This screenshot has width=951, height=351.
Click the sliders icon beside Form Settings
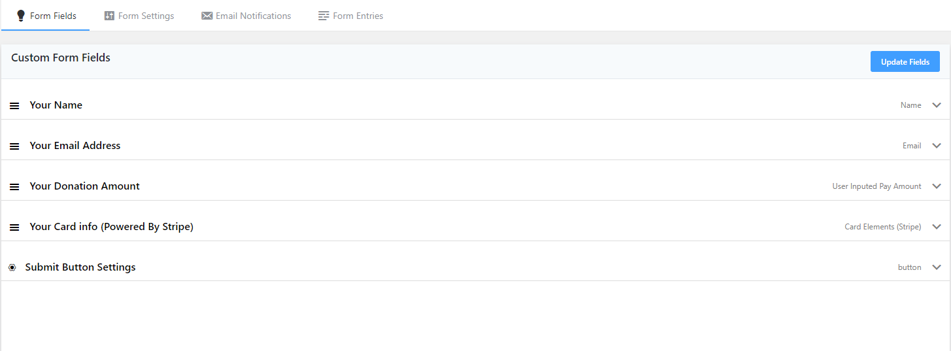[109, 16]
